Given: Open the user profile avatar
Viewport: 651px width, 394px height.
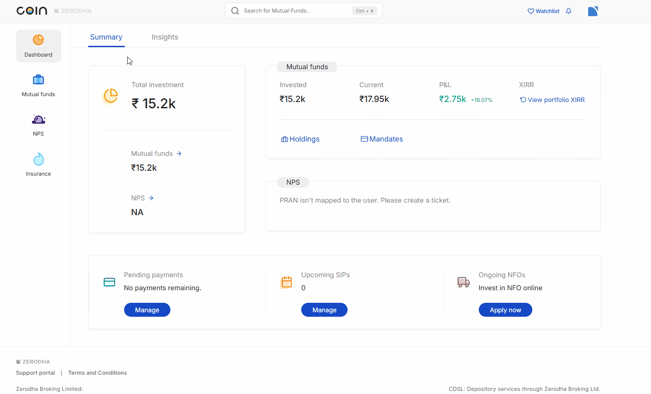Looking at the screenshot, I should (x=593, y=11).
